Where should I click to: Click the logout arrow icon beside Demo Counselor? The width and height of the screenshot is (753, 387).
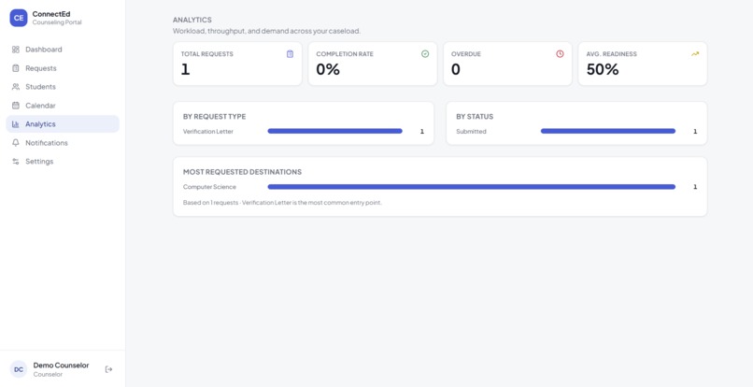(109, 369)
